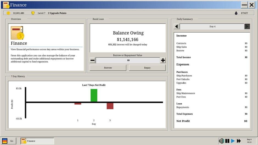Click the level trophy icon
Image resolution: width=258 pixels, height=145 pixels.
click(33, 13)
